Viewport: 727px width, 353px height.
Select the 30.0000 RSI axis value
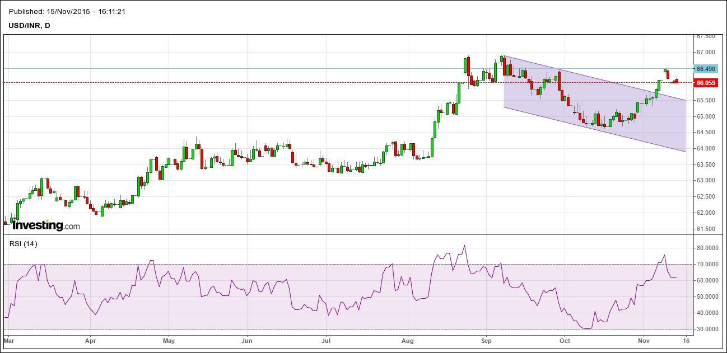(706, 329)
